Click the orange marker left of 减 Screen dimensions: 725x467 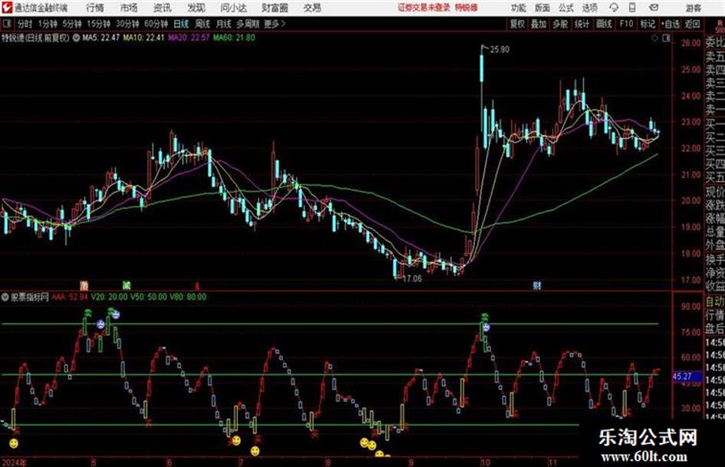point(84,285)
